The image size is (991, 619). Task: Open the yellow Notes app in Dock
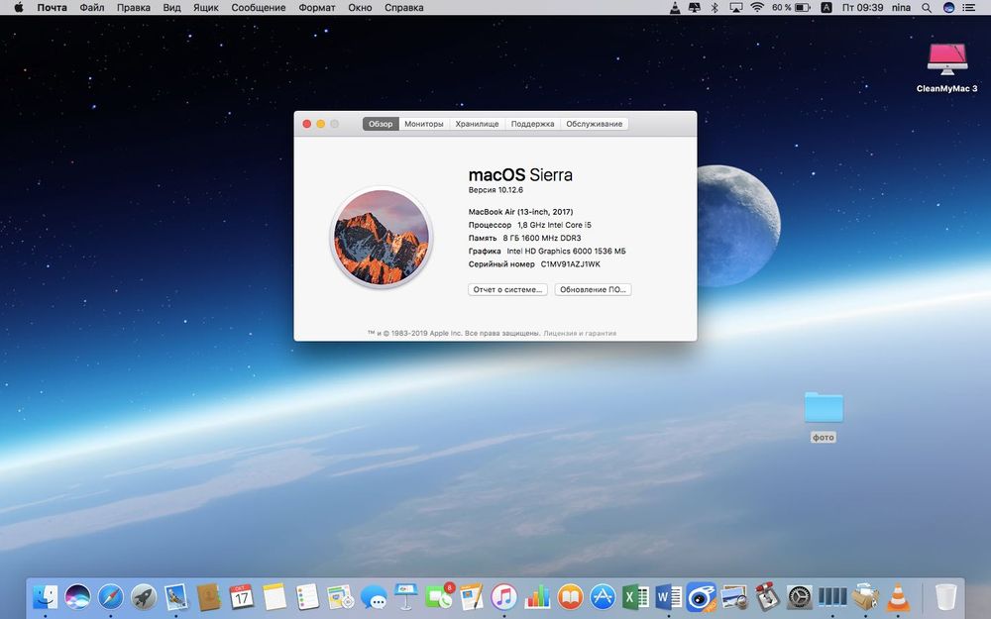[275, 596]
